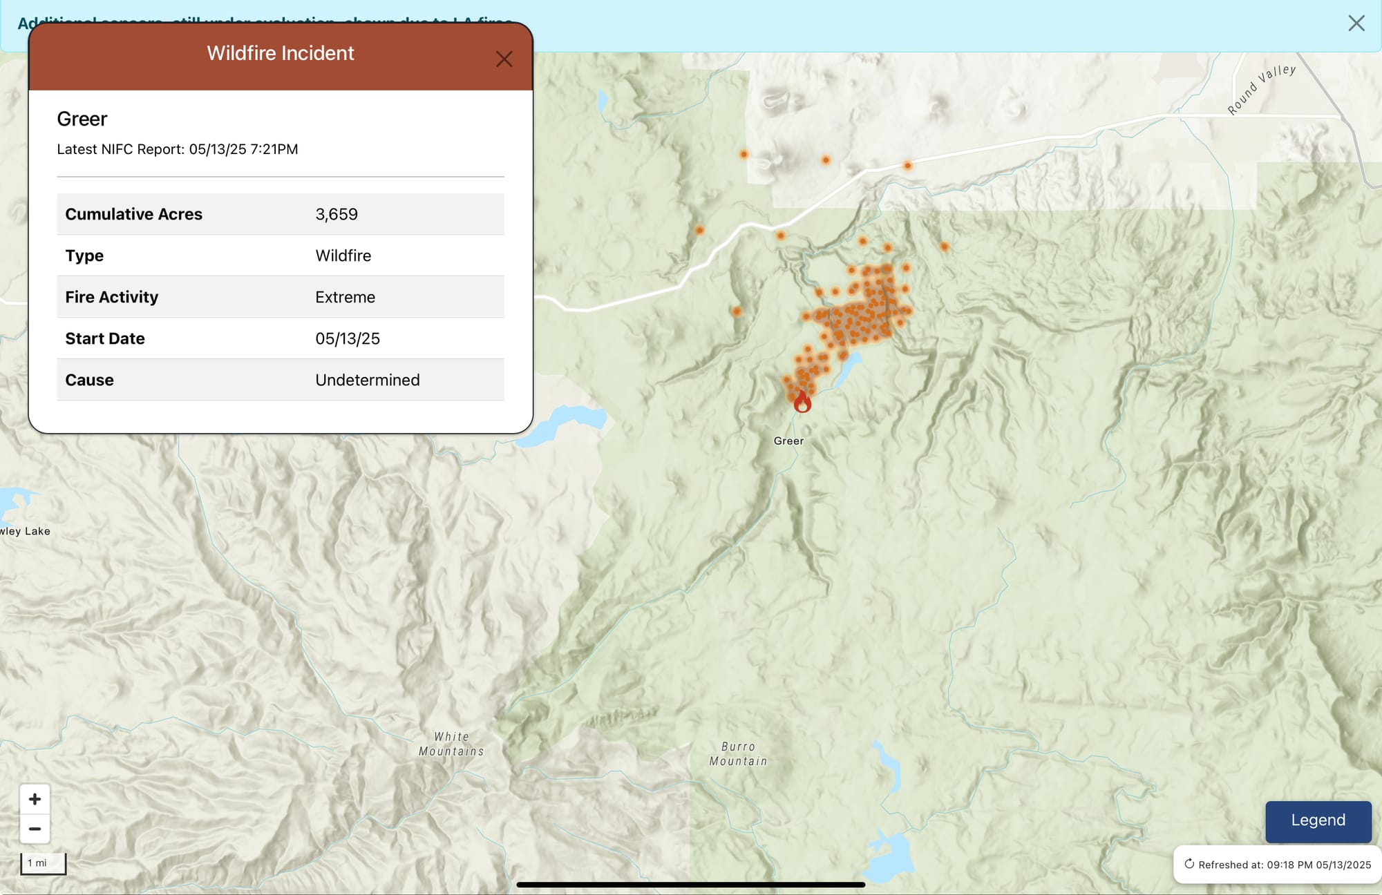Click the Latest NIFC Report text
Viewport: 1382px width, 895px height.
point(178,149)
